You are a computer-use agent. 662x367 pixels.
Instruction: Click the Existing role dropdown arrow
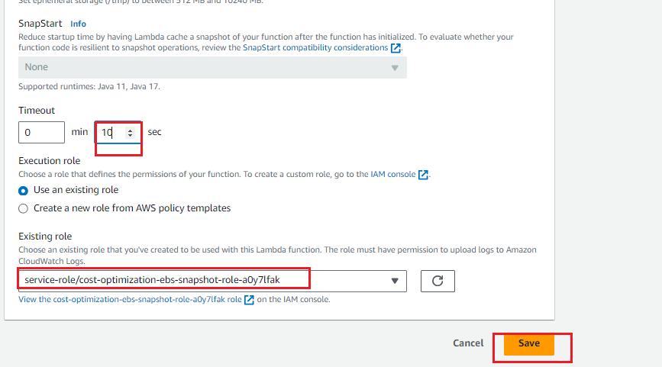[x=395, y=281]
